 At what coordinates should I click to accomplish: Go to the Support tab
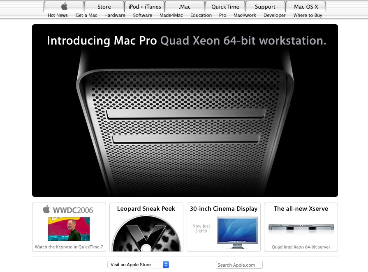(x=265, y=7)
